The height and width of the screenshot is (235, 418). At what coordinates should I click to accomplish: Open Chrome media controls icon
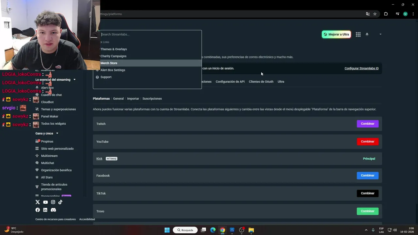pos(397,14)
